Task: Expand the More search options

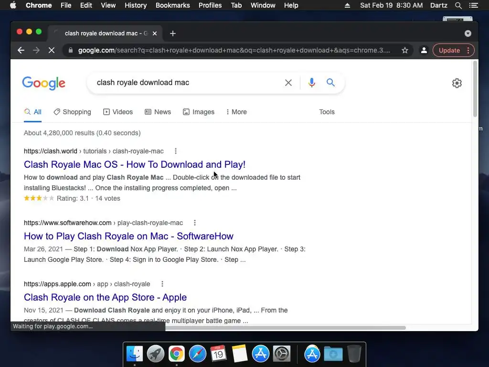Action: tap(236, 112)
